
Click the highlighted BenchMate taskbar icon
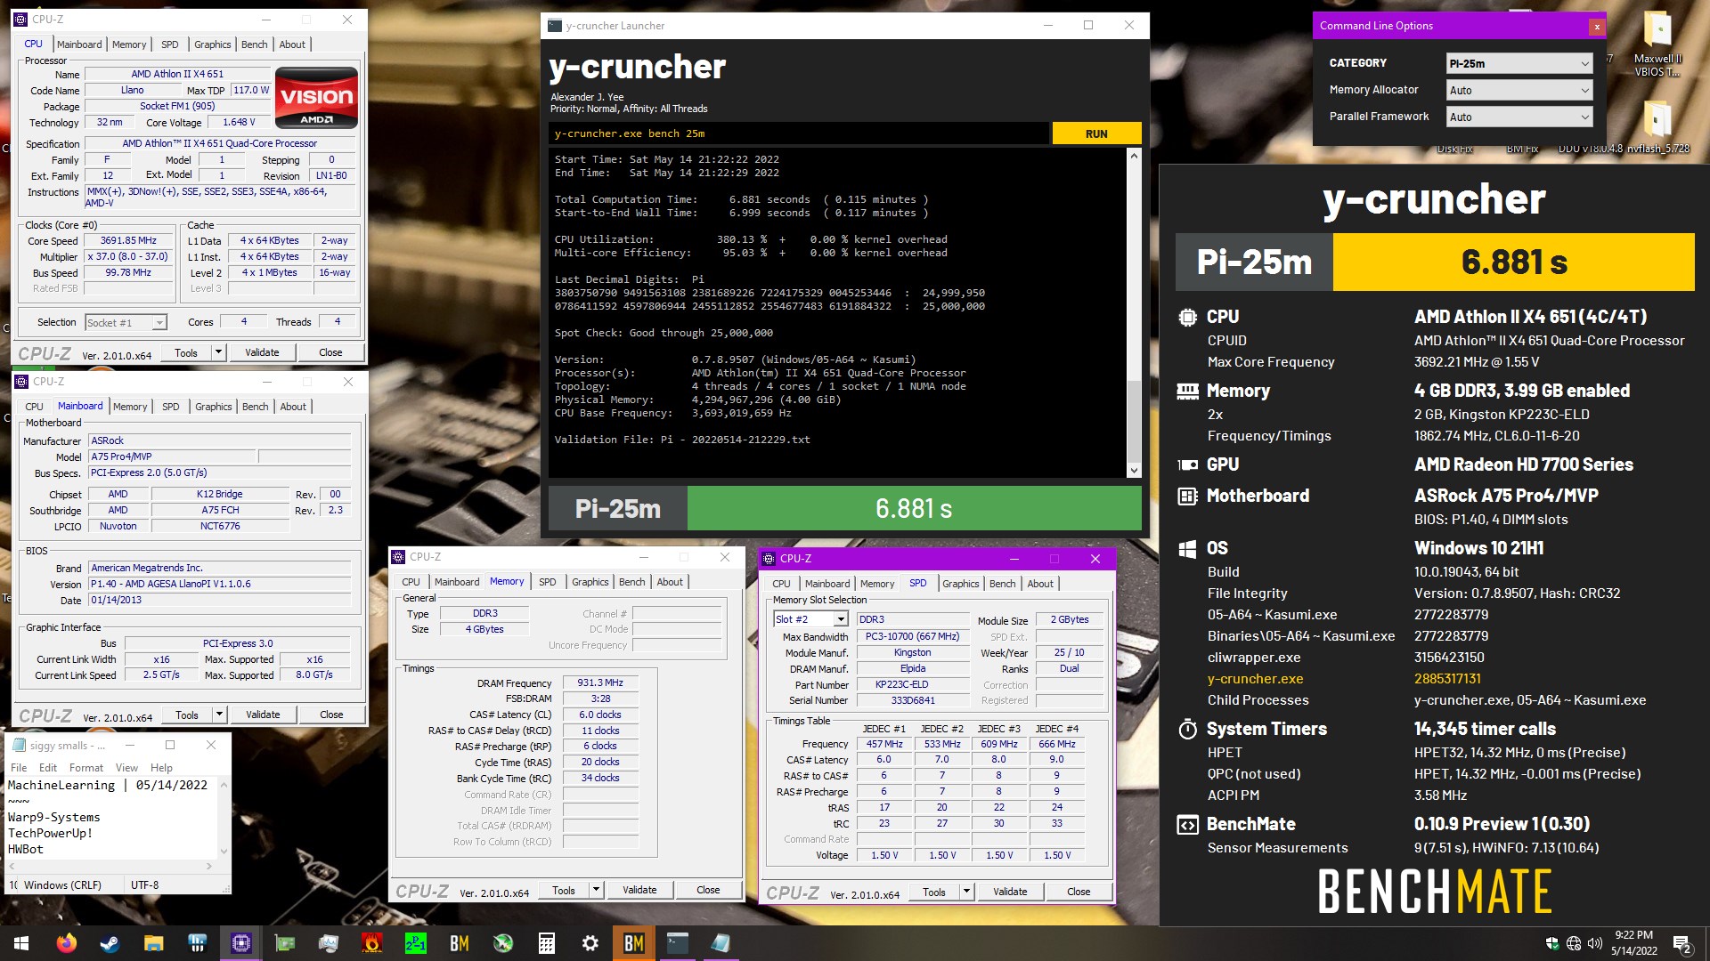click(x=634, y=943)
